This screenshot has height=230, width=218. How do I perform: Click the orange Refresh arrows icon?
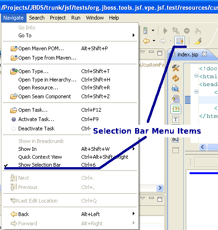point(176,78)
